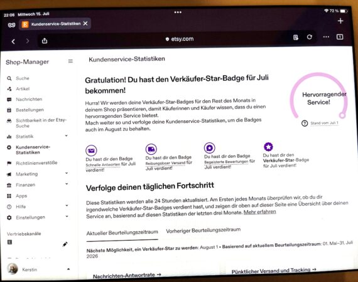Open the Kerstin account menu arrow
The height and width of the screenshot is (282, 358).
68,269
